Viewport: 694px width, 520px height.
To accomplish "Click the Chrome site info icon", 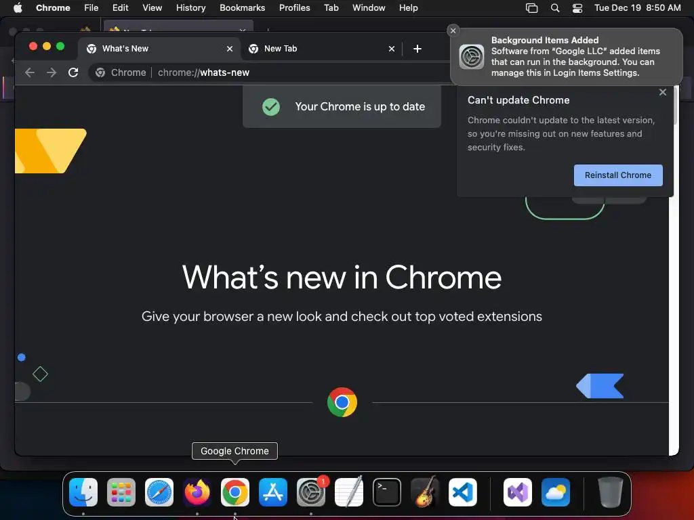I will pos(100,72).
